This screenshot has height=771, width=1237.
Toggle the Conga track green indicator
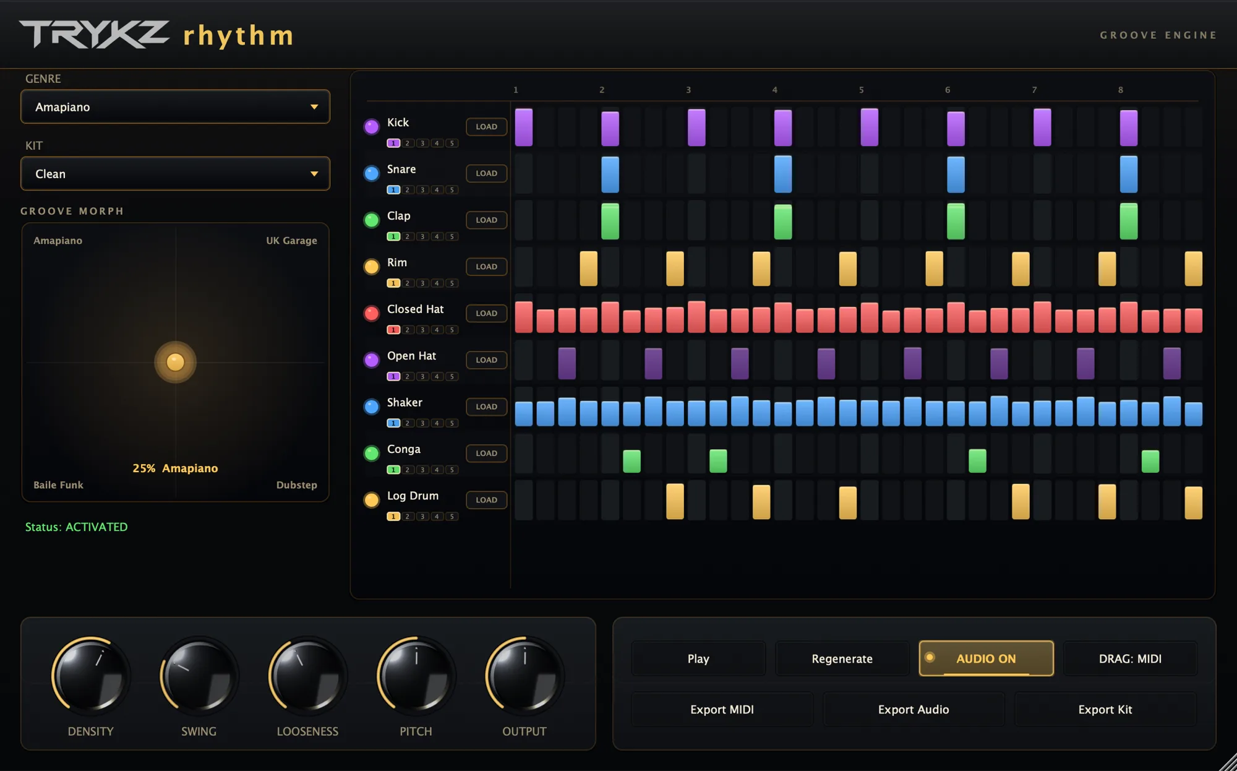click(371, 454)
